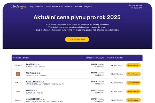The height and width of the screenshot is (103, 155).
Task: Open the Finance menu item
Action: click(68, 7)
